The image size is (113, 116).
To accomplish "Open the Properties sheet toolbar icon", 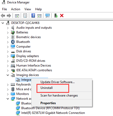I will click(25, 16).
